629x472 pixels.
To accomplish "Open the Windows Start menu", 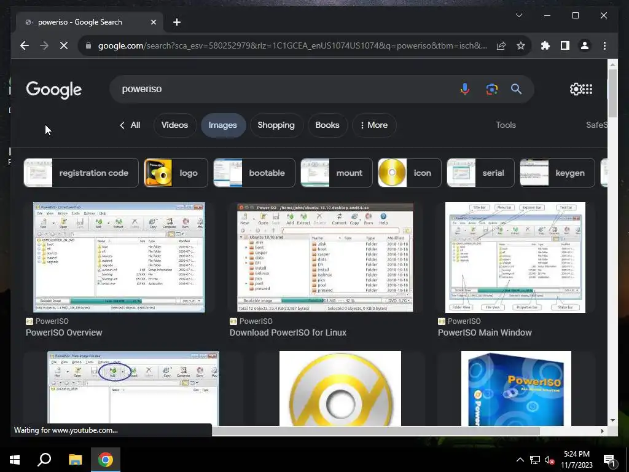I will [x=15, y=460].
